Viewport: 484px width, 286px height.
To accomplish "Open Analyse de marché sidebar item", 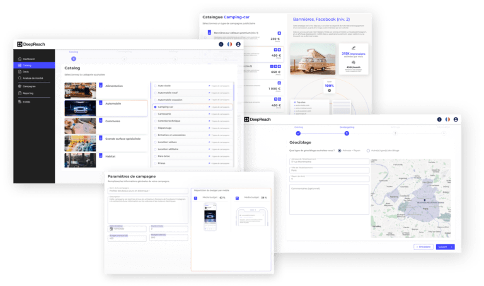I will (x=33, y=78).
